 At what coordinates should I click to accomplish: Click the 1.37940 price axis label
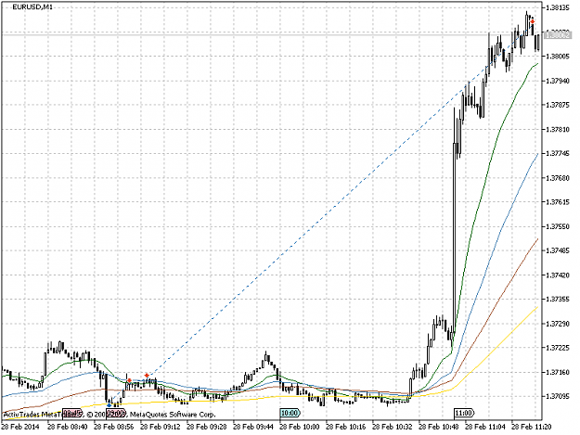click(558, 81)
